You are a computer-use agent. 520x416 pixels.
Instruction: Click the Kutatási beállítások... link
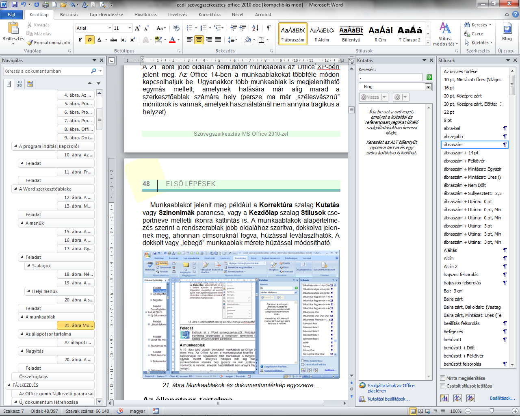[x=389, y=399]
